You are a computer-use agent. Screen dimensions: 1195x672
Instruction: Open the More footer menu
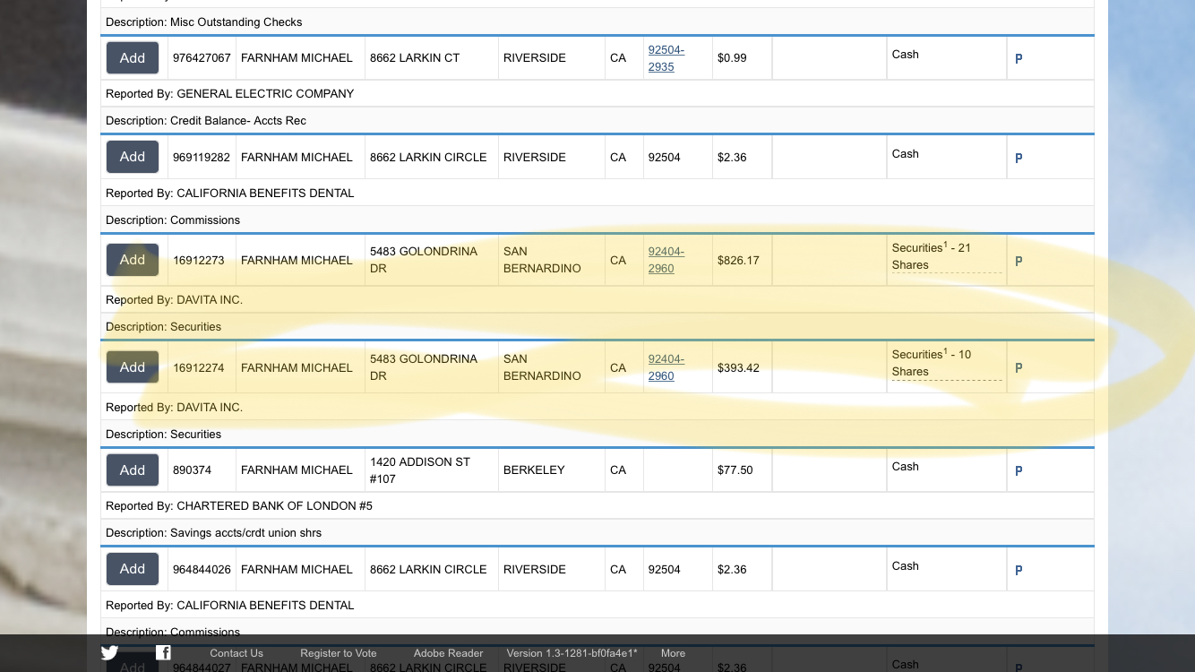[673, 653]
